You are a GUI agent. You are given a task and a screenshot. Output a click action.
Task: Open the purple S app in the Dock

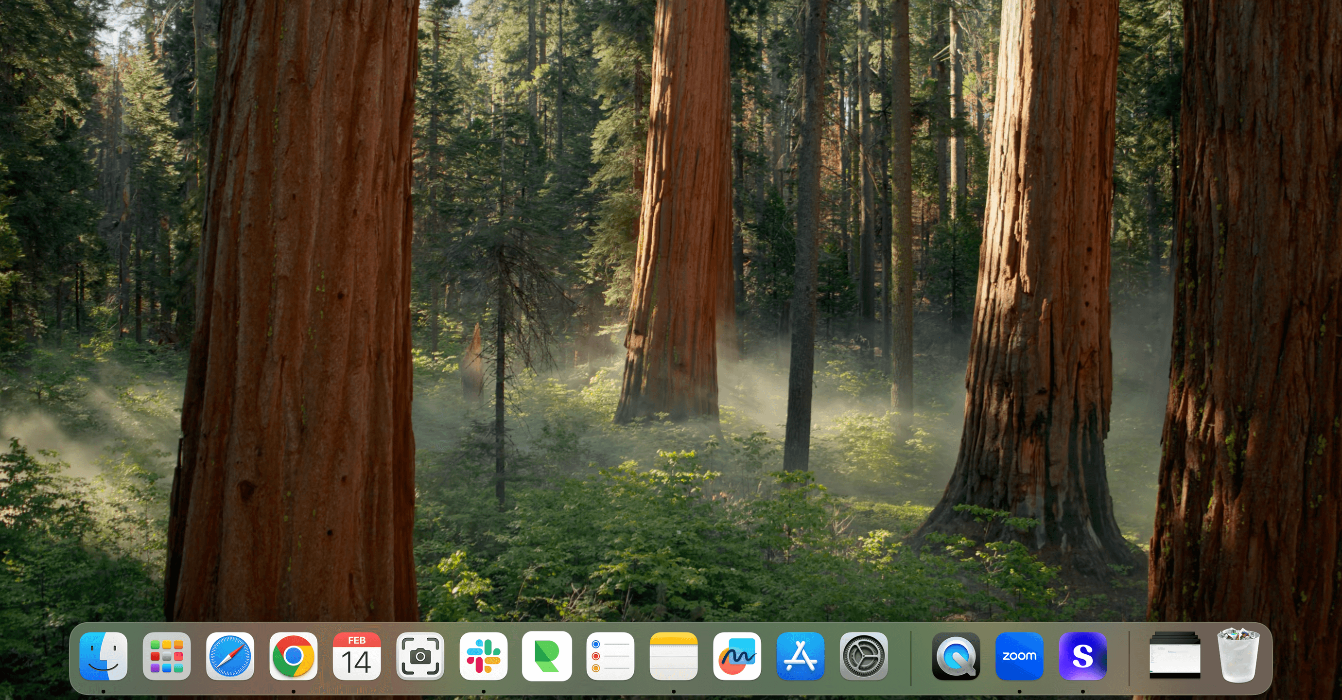[x=1082, y=656]
